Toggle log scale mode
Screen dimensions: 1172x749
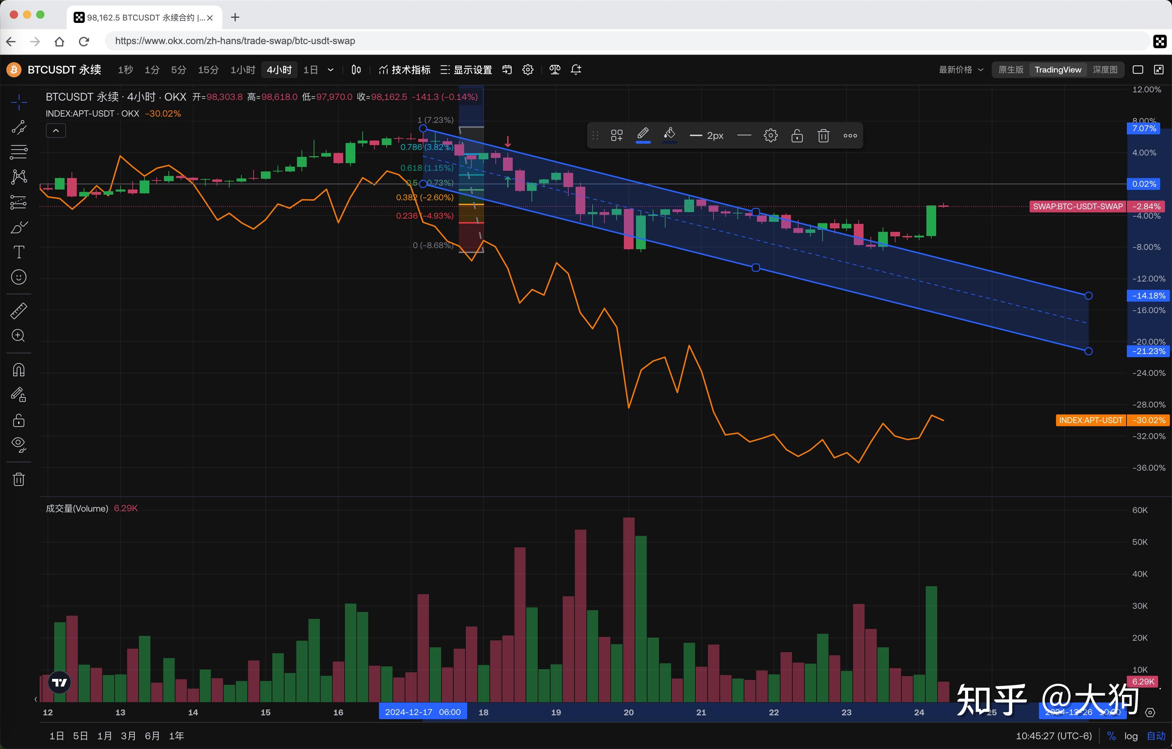1131,736
